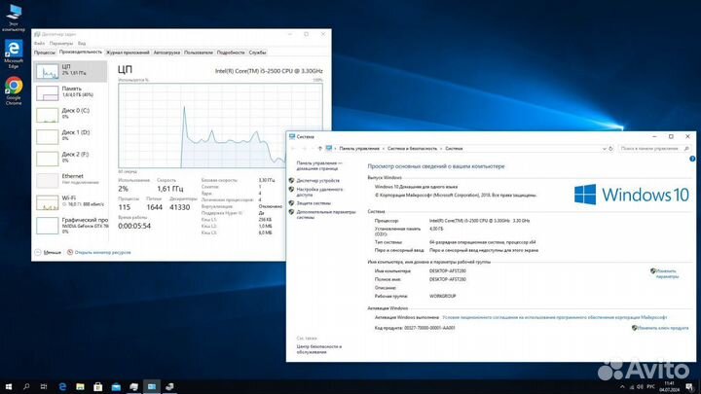Open the Вид menu in Task Manager
The width and height of the screenshot is (701, 394).
click(82, 44)
